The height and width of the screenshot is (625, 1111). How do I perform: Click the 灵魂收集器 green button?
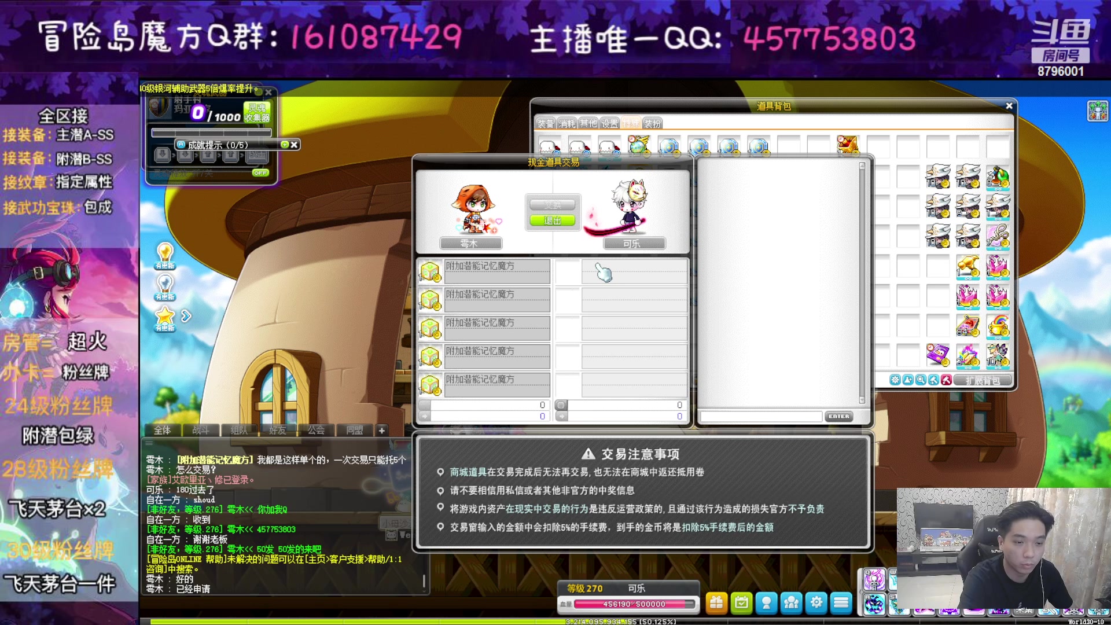pos(257,112)
